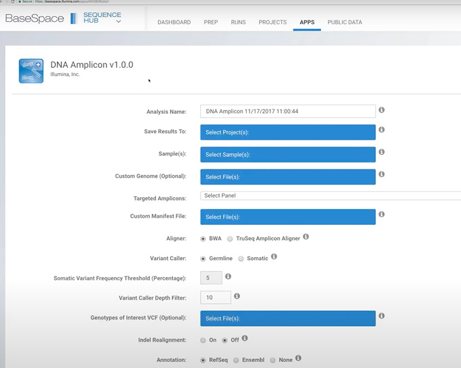Open the Projects tab
Screen dimensions: 461x368
273,22
